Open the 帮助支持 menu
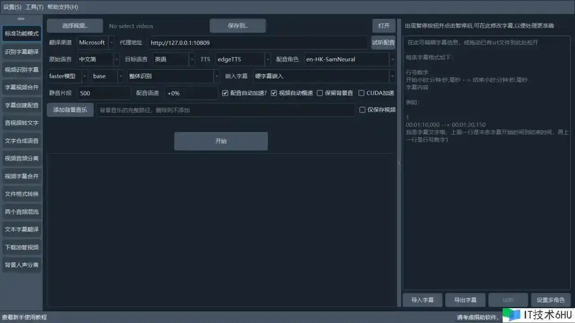Image resolution: width=575 pixels, height=323 pixels. click(x=62, y=7)
